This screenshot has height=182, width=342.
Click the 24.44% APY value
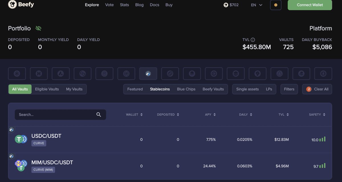pos(209,166)
